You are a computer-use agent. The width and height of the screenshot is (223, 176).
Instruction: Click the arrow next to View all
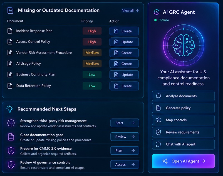(137, 11)
